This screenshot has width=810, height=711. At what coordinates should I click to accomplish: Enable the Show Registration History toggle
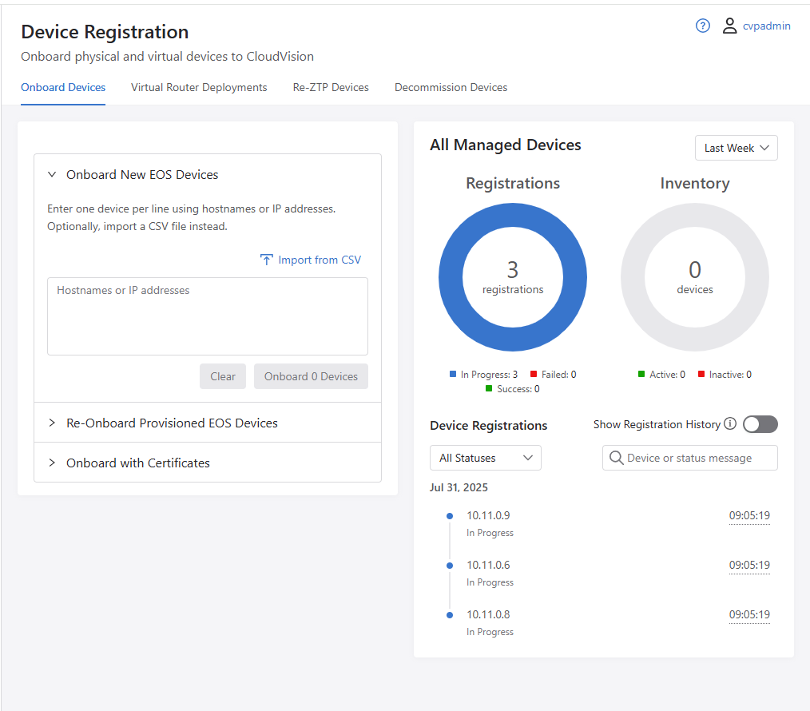tap(760, 424)
